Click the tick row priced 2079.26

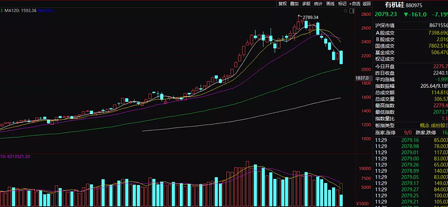point(411,164)
